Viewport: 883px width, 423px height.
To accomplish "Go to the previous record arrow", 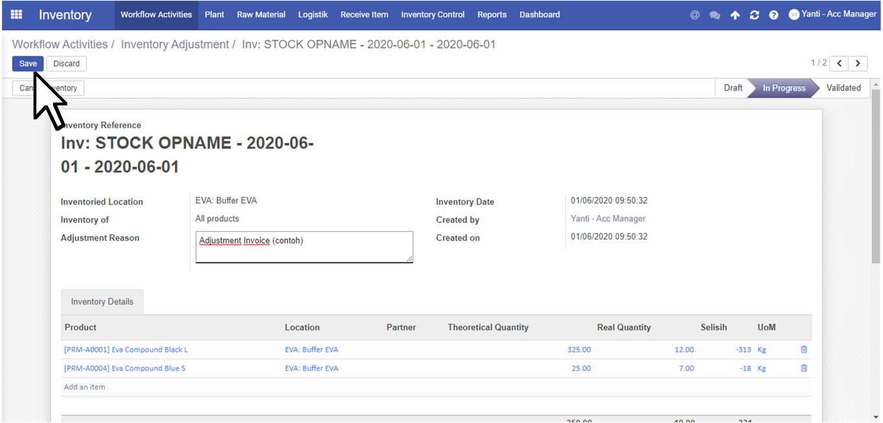I will point(839,63).
